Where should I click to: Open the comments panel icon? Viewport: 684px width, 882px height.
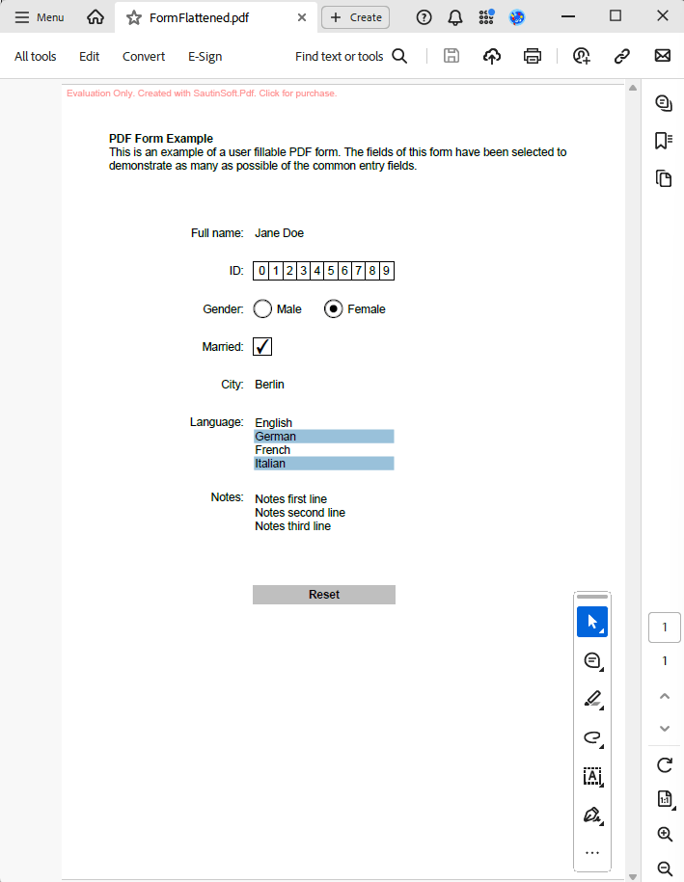point(663,104)
